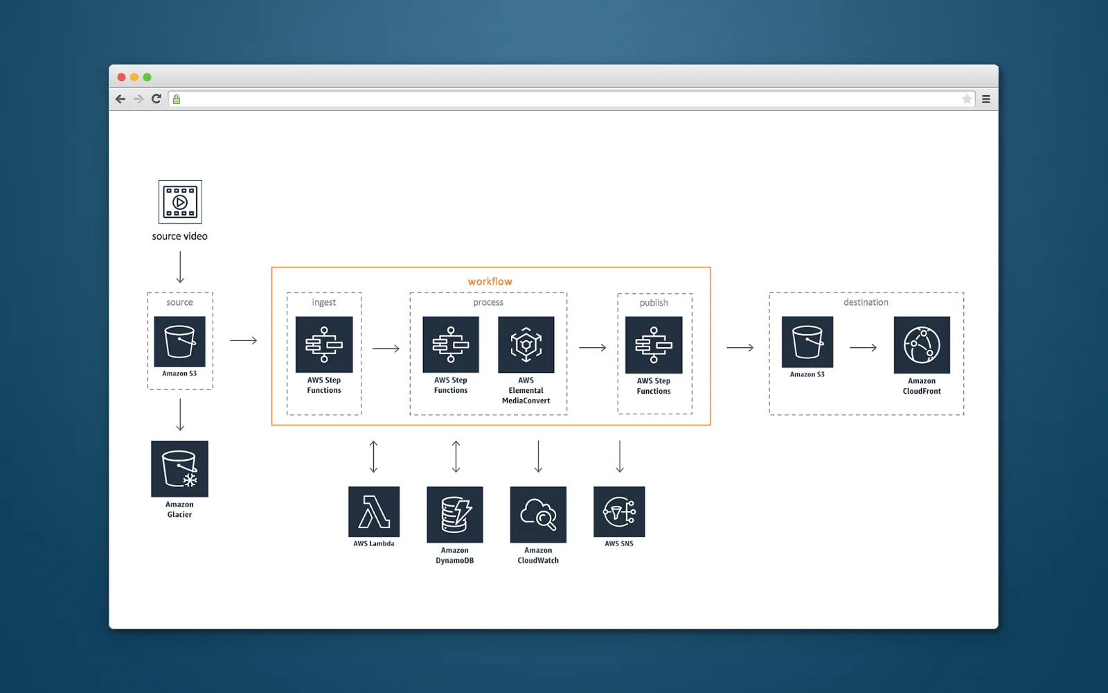Click the "AWS SNS" caption text

pos(619,543)
